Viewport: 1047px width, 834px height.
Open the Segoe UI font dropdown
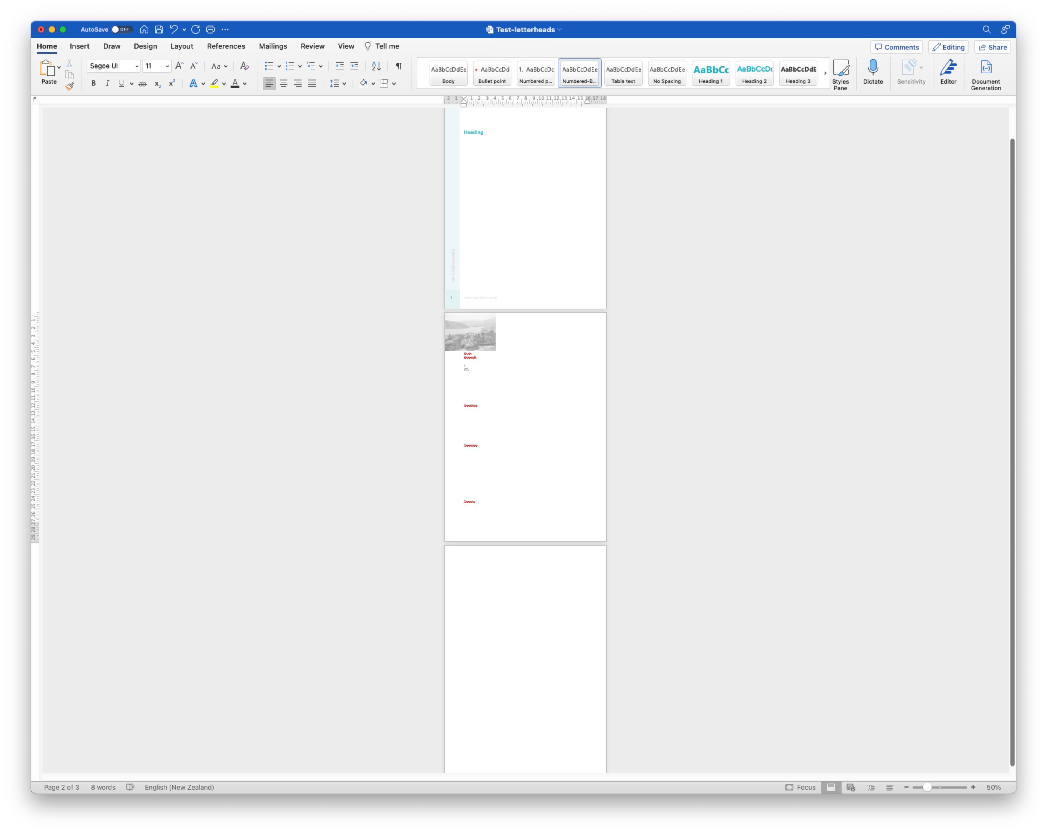[136, 66]
